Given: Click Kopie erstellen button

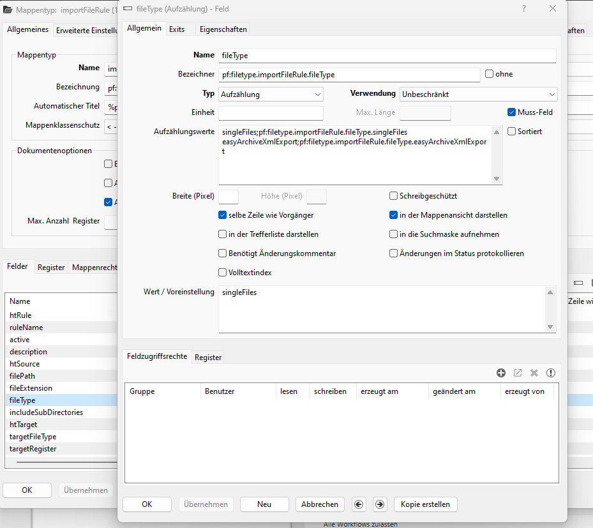Looking at the screenshot, I should (426, 504).
